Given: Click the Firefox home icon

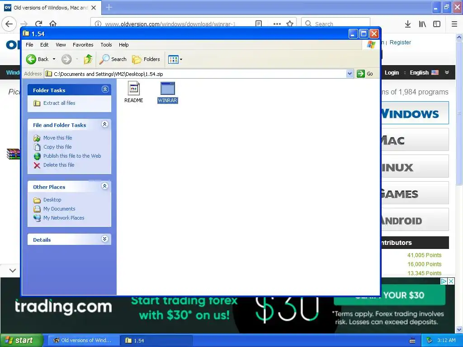Looking at the screenshot, I should [53, 23].
